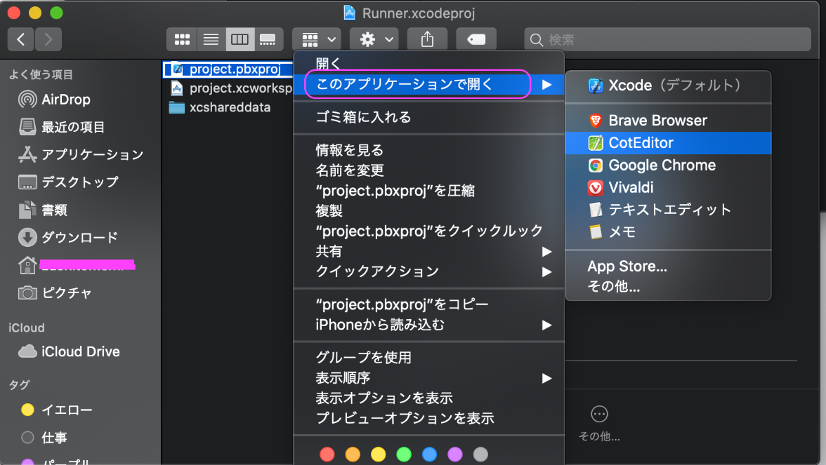This screenshot has width=826, height=465.
Task: Open the file with メモ
Action: click(x=668, y=232)
